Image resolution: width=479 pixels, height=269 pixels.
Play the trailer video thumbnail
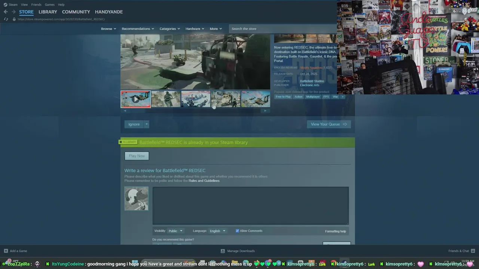click(135, 99)
